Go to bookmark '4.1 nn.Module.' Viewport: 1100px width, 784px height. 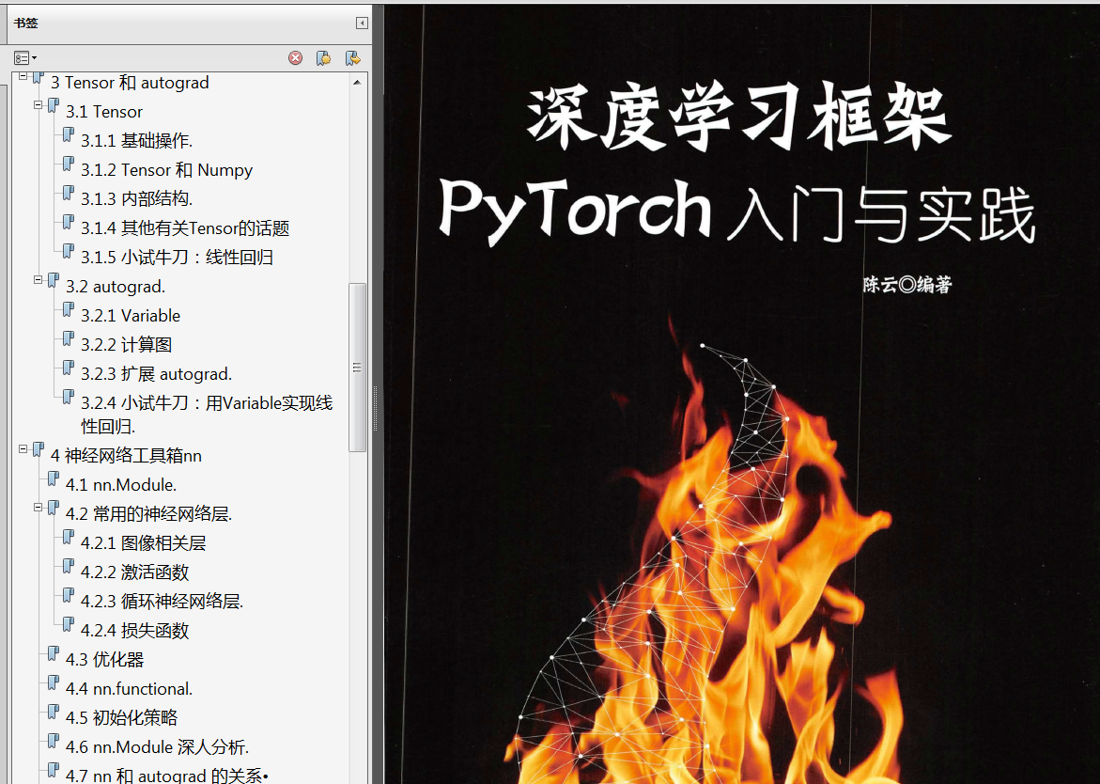tap(121, 485)
